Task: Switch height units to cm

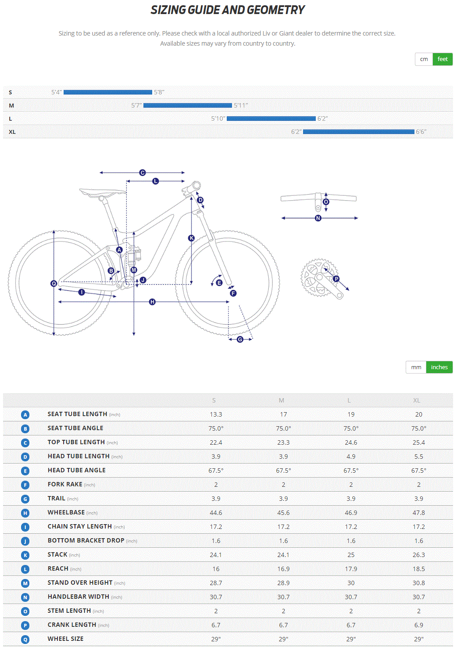Action: pos(424,59)
